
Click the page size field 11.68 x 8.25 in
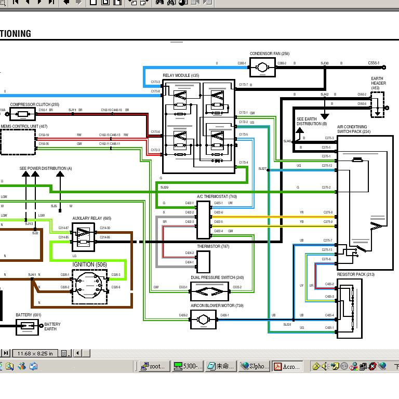(35, 353)
